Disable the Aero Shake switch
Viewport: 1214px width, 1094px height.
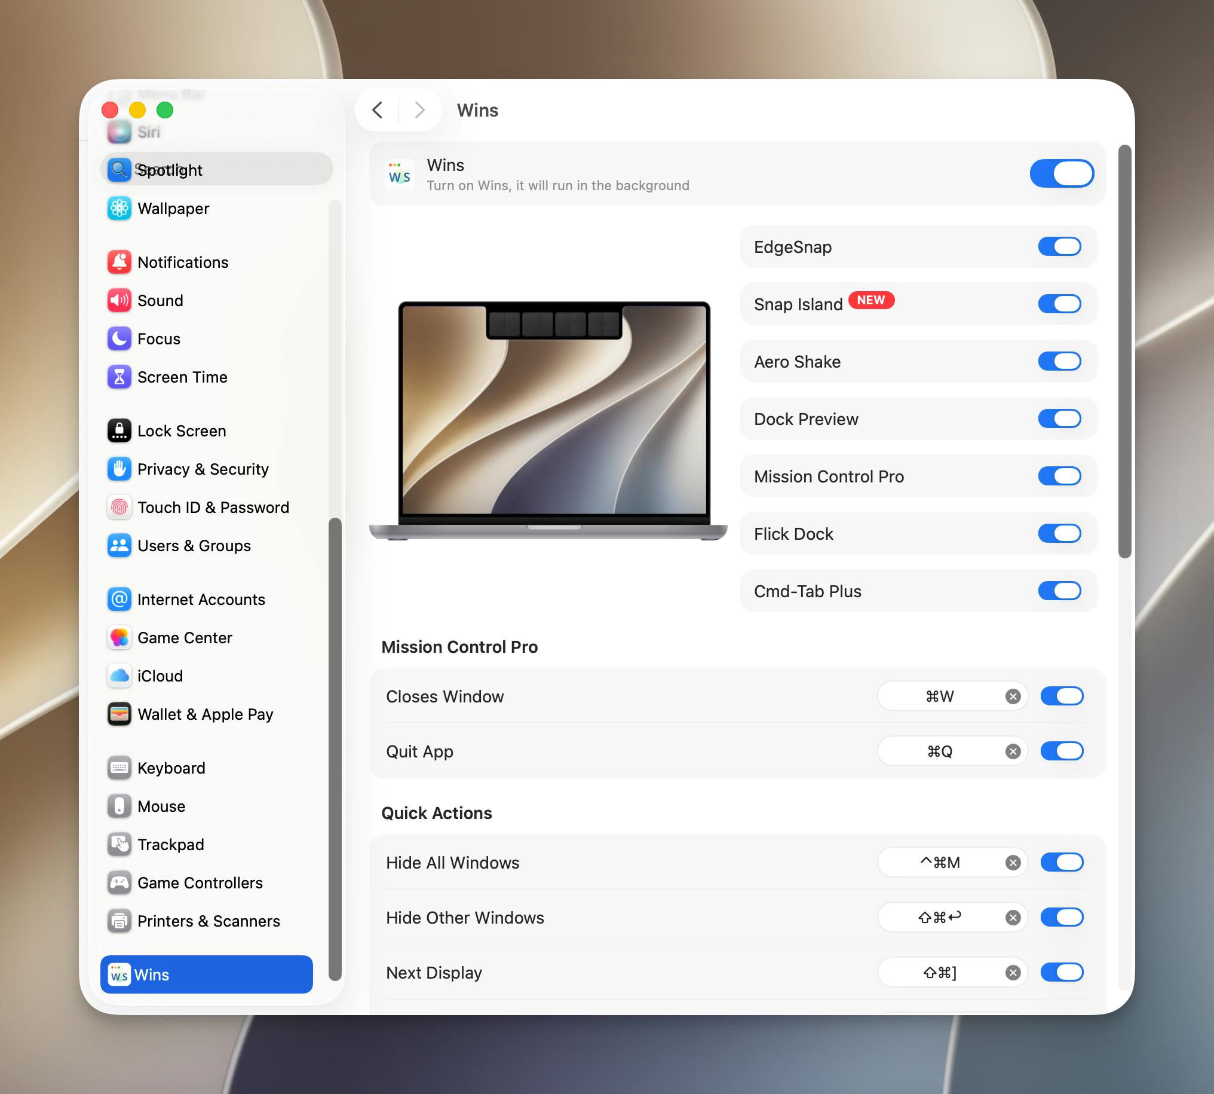click(1060, 361)
